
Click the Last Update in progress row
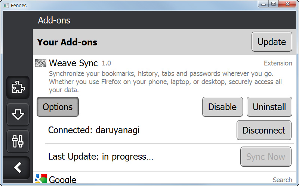(101, 157)
